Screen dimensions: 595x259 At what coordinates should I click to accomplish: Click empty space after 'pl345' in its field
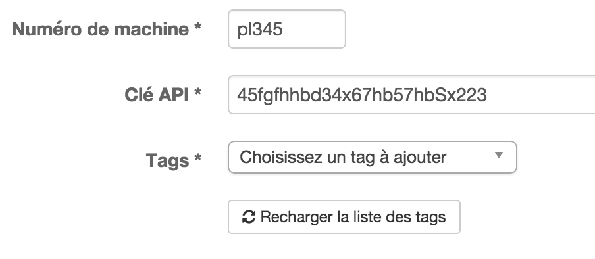click(x=314, y=29)
